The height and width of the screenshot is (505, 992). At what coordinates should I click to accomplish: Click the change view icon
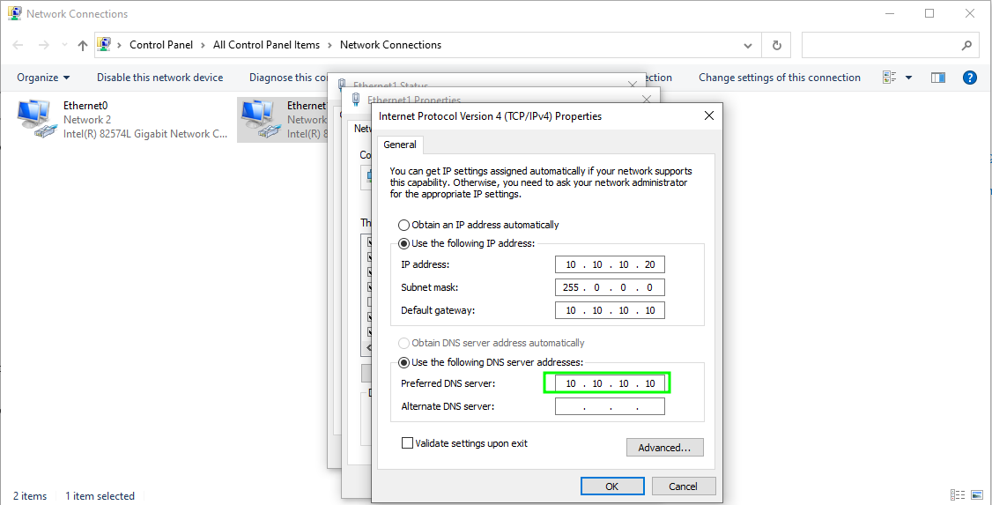pos(890,78)
